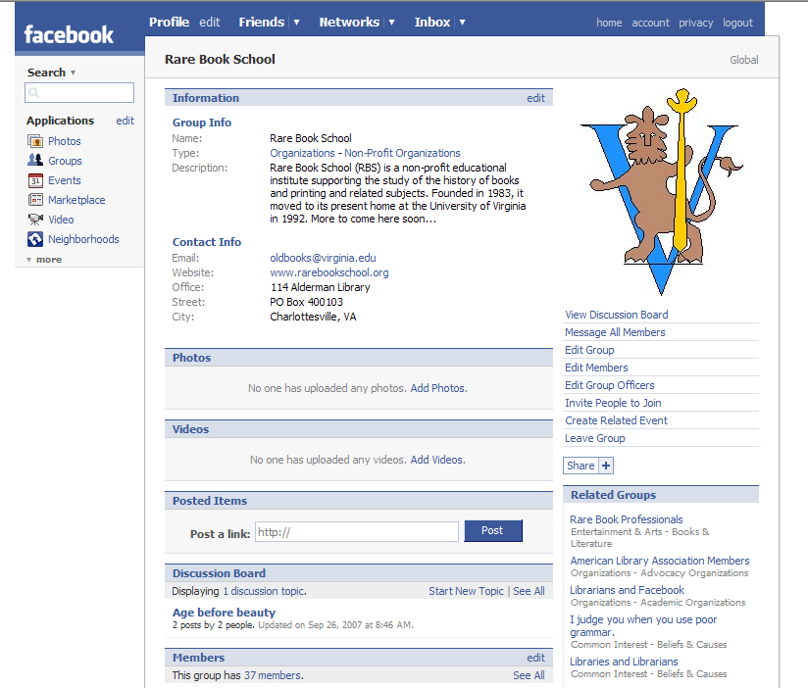
Task: Open the Networks dropdown arrow
Action: pos(391,23)
